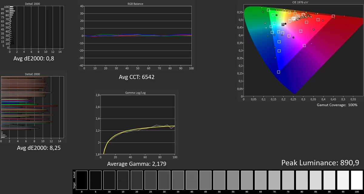Screen dimensions: 364x194
Task: Click the color patches DeltaE bar chart
Action: coord(32,108)
